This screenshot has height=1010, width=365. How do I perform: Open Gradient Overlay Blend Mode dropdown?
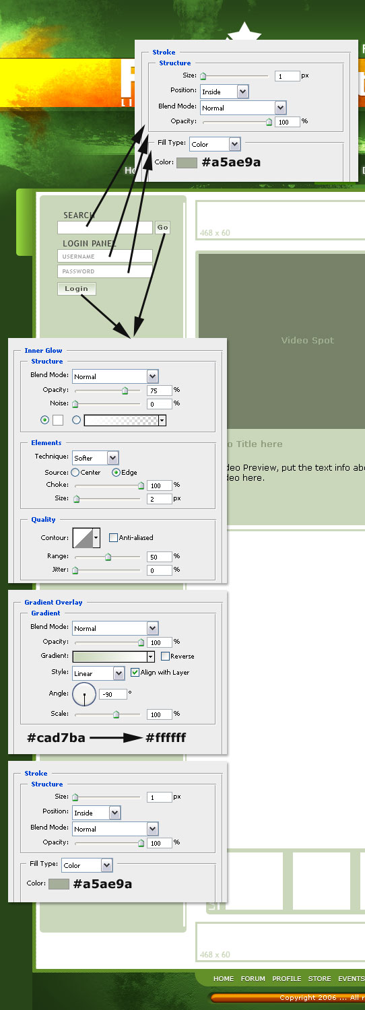115,628
